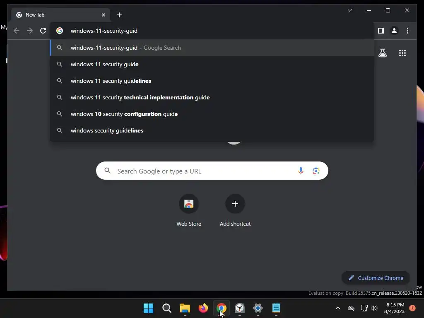This screenshot has width=424, height=318.
Task: Click the volume speaker tray icon
Action: pos(374,308)
